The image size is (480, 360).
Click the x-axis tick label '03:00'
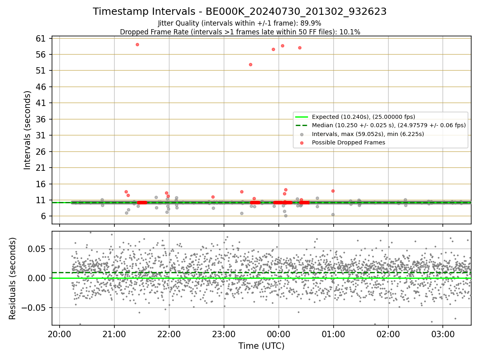(x=443, y=334)
